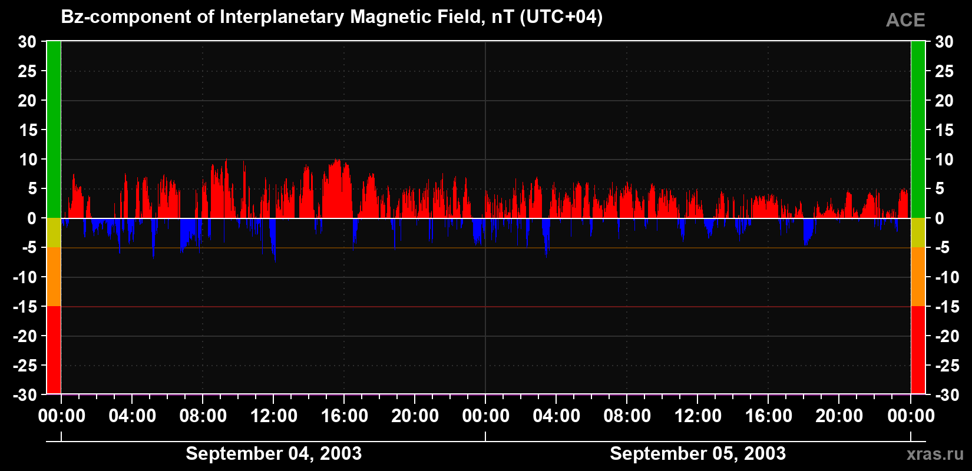
Task: Click the right-axis green color band
Action: point(918,130)
